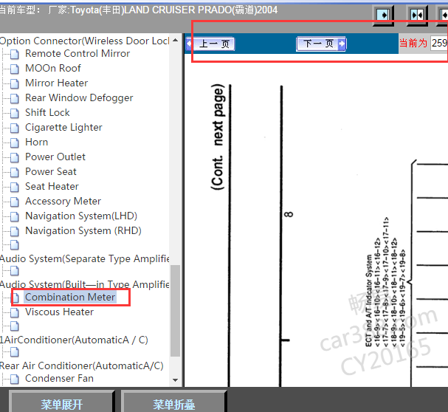Open Navigation System (RHD) diagram
Screen dimensions: 448x412
click(83, 230)
